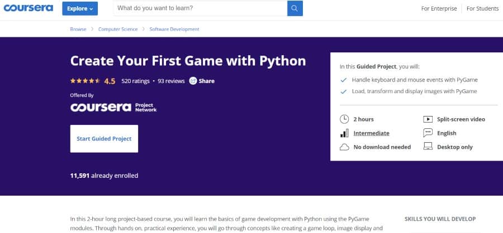Image resolution: width=503 pixels, height=233 pixels.
Task: Focus the 'What do you want to learn?' search field
Action: pos(200,8)
